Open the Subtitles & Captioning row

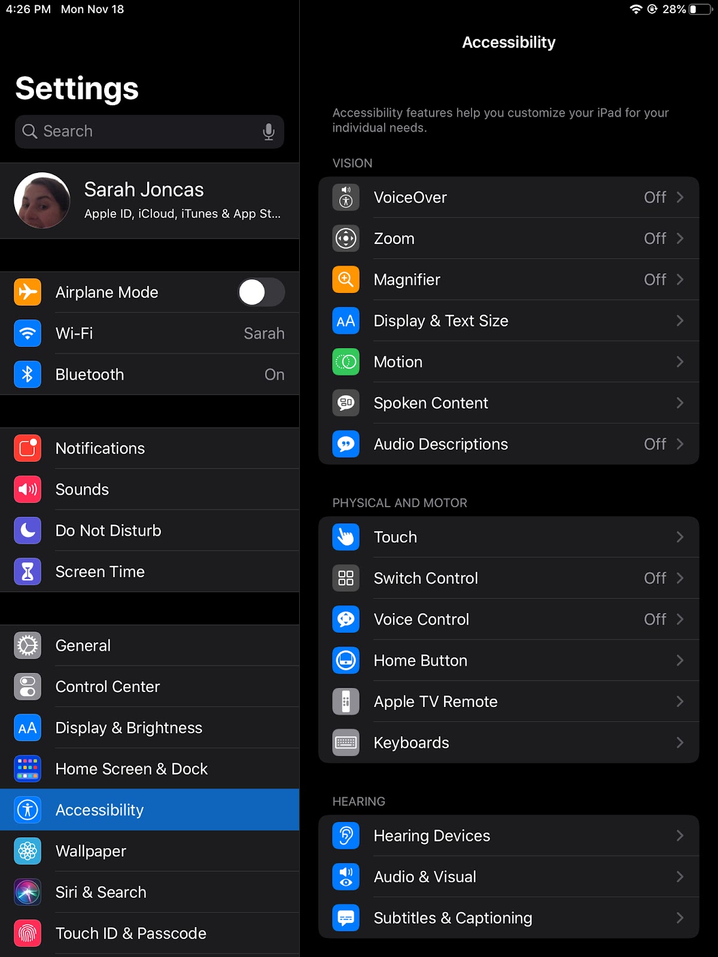pos(509,918)
